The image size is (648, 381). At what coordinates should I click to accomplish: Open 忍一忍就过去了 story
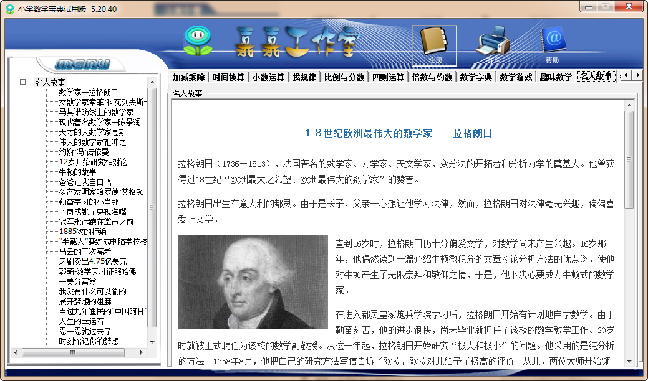tap(85, 331)
